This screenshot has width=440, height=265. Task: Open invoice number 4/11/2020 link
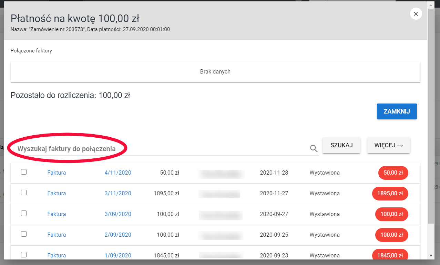point(118,173)
